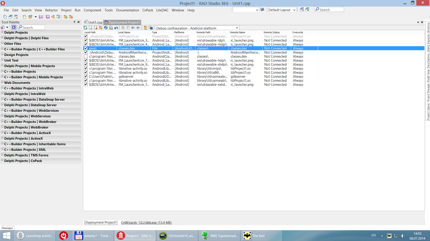Open the Component menu
Image resolution: width=430 pixels, height=241 pixels.
pos(92,10)
